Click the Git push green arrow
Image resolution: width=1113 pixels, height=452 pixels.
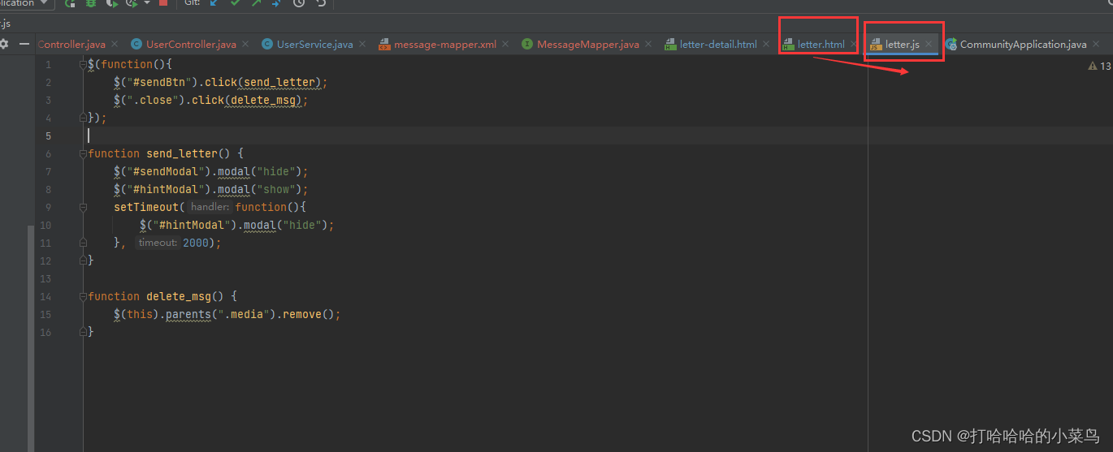[256, 3]
